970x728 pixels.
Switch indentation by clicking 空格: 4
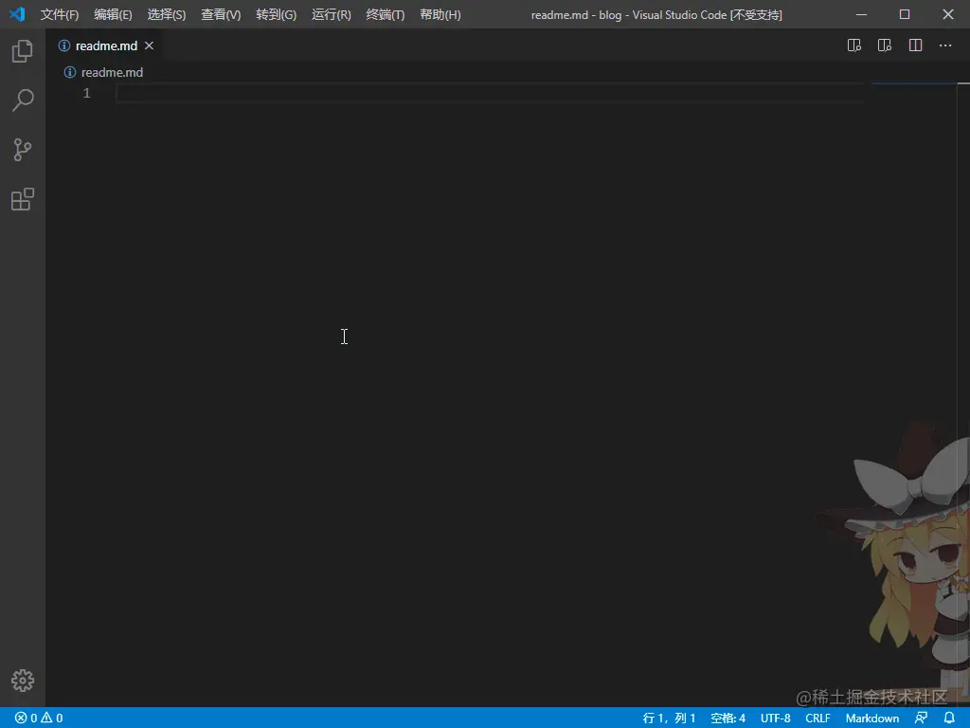(x=727, y=718)
